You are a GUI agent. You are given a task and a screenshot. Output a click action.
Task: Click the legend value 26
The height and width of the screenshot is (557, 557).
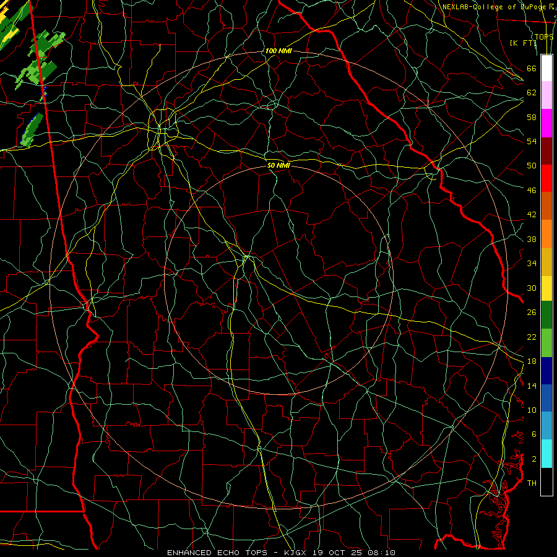point(532,313)
